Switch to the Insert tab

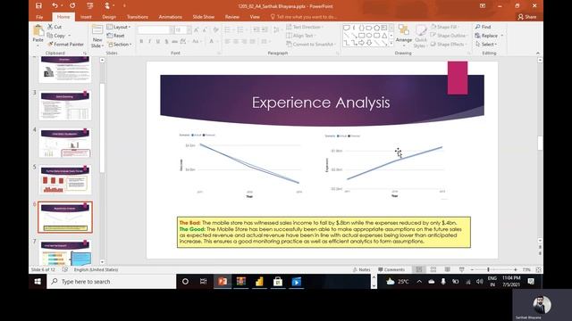[x=86, y=17]
